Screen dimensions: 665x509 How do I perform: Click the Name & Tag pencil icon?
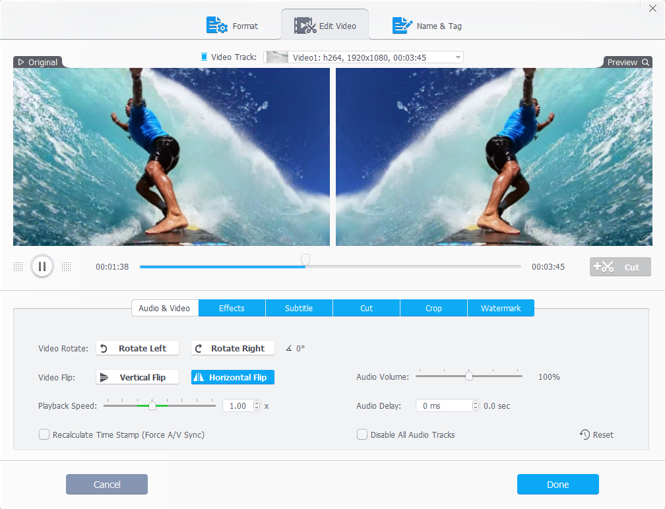coord(402,26)
